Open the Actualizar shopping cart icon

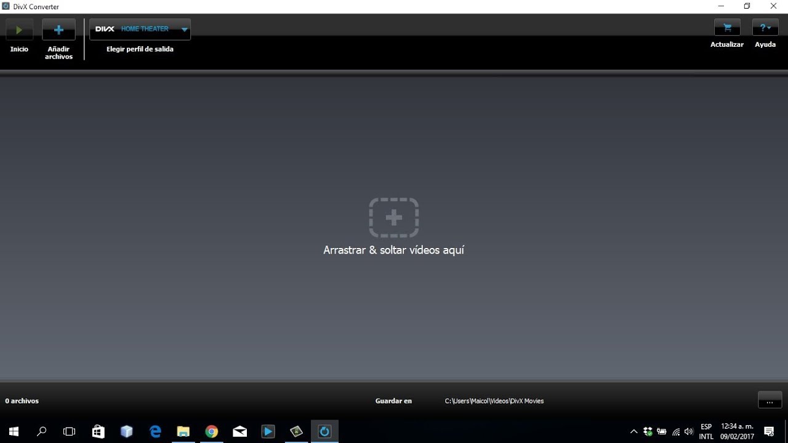click(727, 28)
